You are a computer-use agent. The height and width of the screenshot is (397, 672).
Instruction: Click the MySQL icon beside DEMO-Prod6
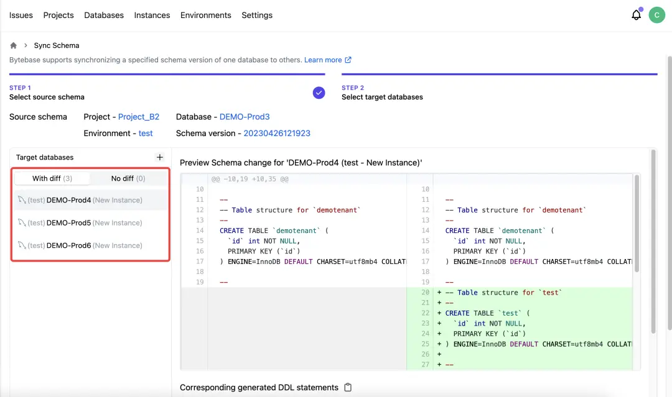21,245
